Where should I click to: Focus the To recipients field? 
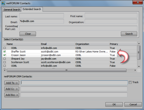coord(74,83)
